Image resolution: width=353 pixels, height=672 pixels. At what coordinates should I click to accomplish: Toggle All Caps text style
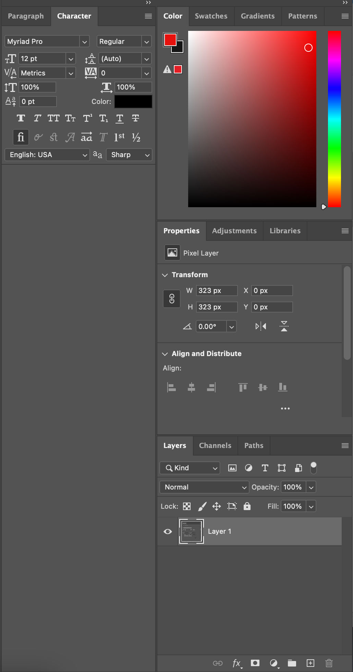[53, 118]
